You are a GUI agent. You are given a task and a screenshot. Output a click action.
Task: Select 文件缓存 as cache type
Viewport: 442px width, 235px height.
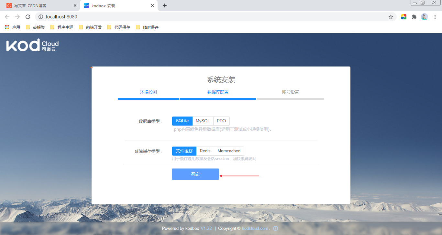(x=184, y=151)
